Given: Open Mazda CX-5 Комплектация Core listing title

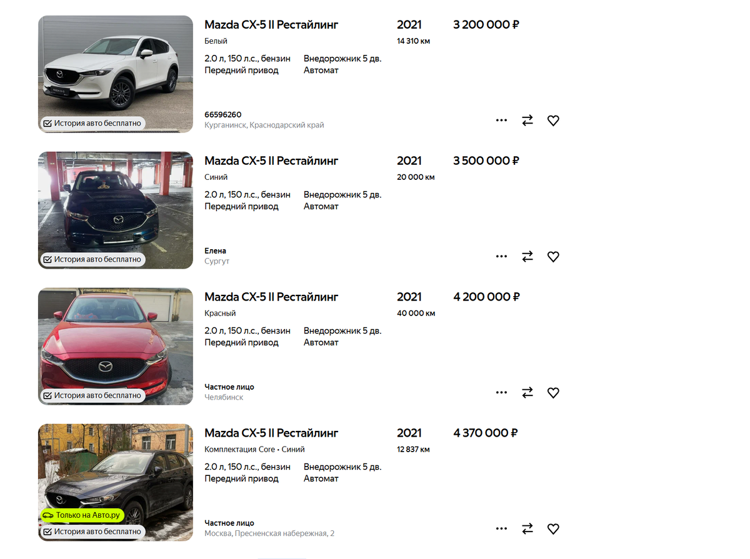Looking at the screenshot, I should [x=271, y=433].
